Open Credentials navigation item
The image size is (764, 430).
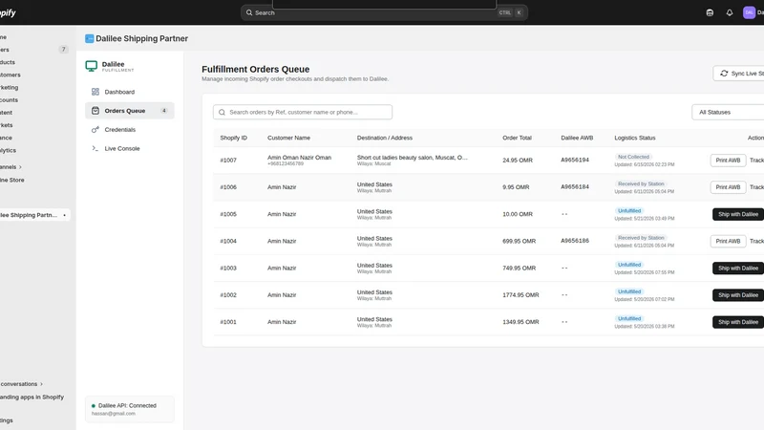pyautogui.click(x=130, y=130)
